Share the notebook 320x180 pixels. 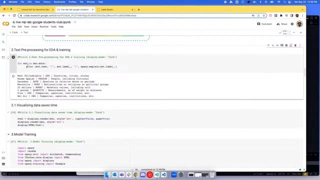(281, 24)
